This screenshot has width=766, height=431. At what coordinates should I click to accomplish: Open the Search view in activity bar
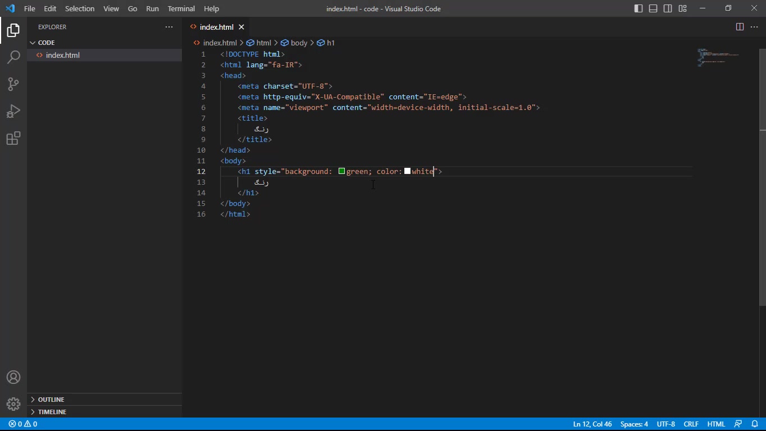tap(13, 57)
